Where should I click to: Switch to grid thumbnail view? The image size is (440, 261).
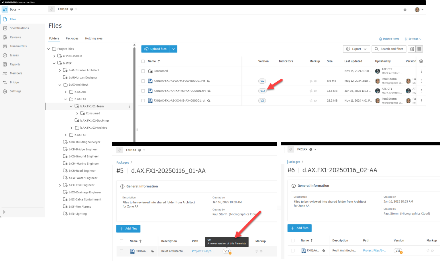412,49
